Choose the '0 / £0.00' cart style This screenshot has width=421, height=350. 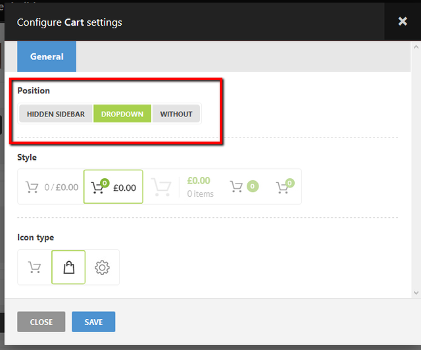point(51,187)
